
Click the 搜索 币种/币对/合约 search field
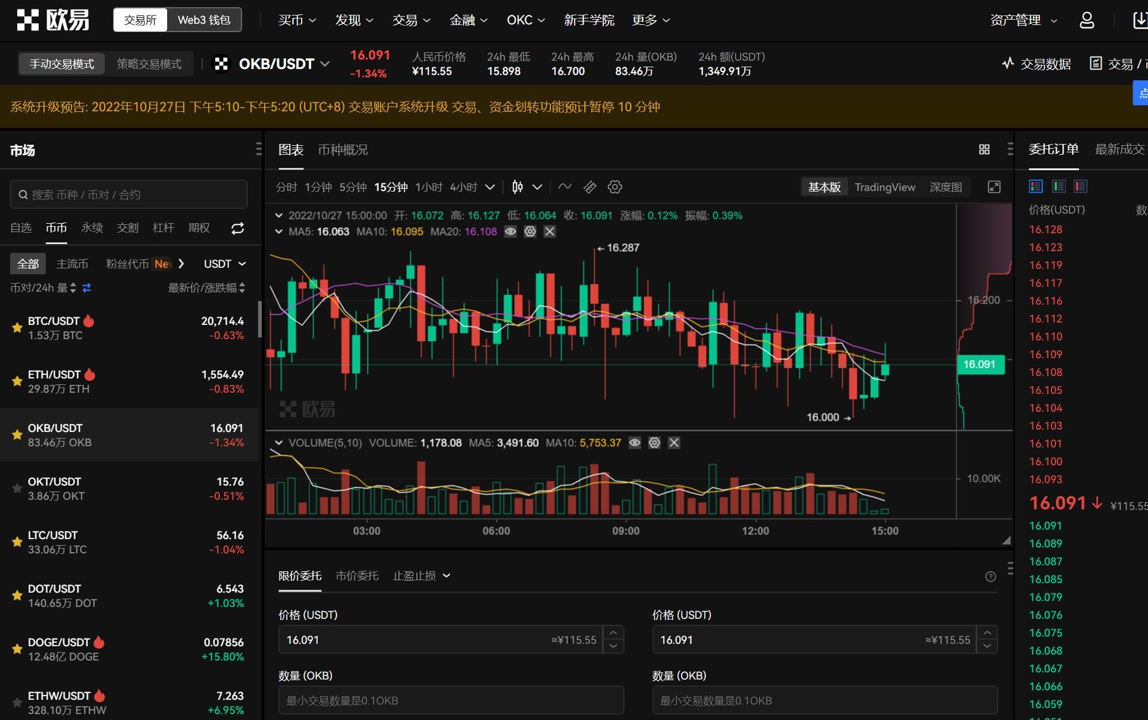128,194
